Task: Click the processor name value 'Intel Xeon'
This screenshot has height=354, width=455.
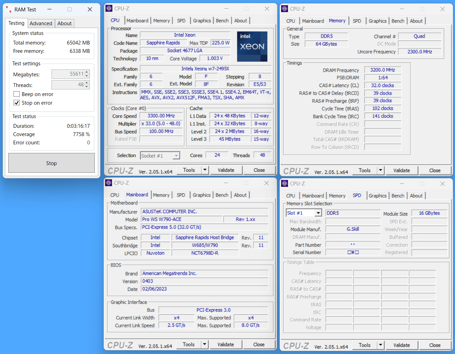Action: point(185,35)
